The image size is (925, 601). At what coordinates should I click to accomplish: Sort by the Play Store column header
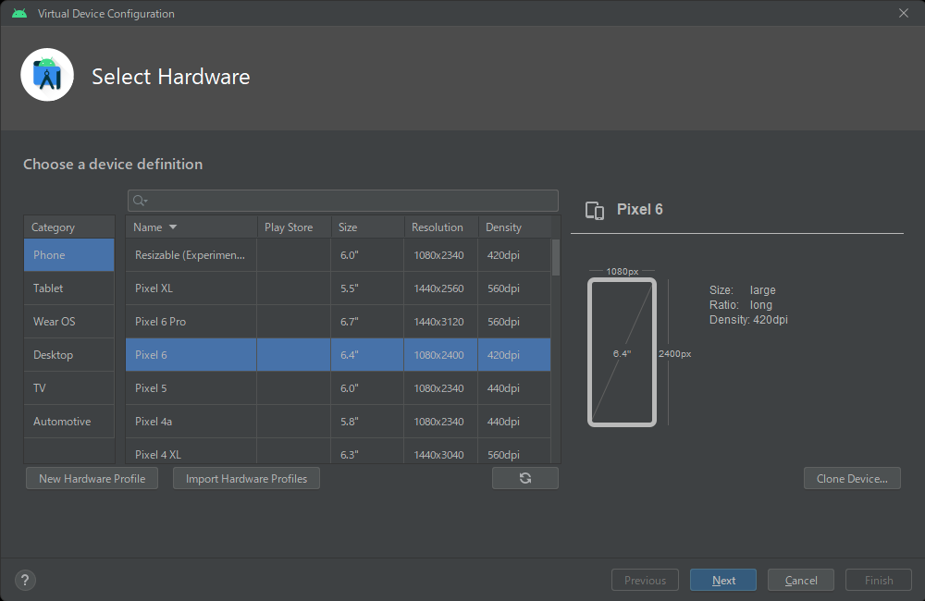294,227
